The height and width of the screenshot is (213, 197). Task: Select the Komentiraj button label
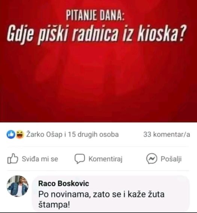(106, 159)
